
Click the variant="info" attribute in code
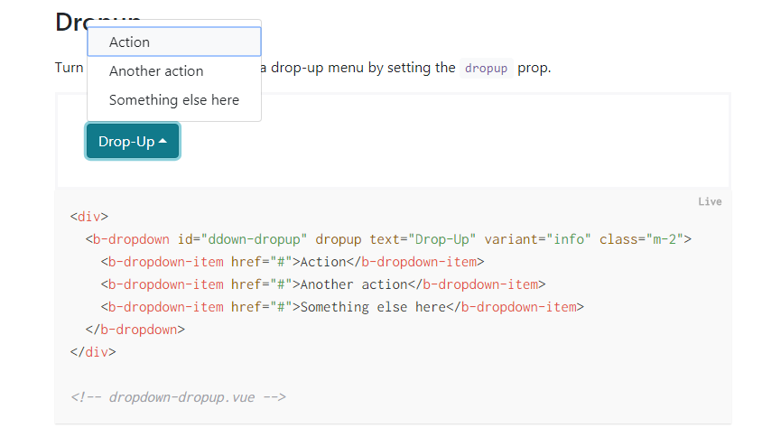(x=537, y=239)
